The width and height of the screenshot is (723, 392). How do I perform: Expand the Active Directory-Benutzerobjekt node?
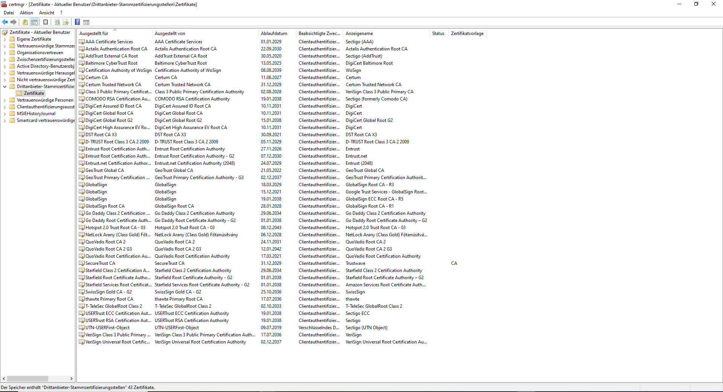coord(5,66)
